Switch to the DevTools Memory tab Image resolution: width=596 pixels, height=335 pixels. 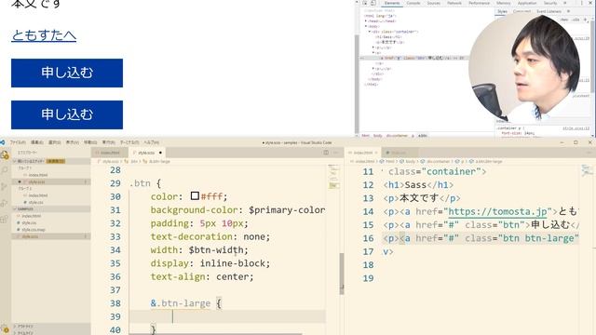(x=504, y=3)
